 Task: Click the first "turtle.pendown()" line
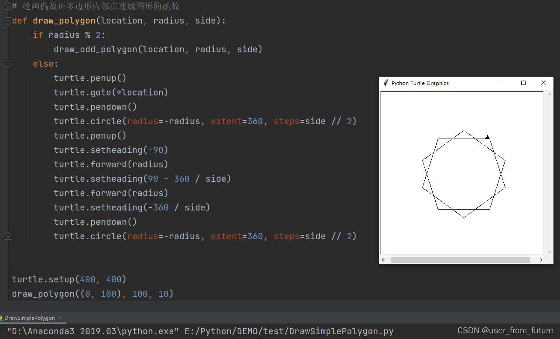click(96, 107)
